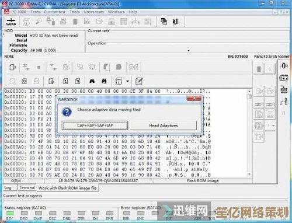
Task: Open the Windows menu
Action: [x=116, y=12]
